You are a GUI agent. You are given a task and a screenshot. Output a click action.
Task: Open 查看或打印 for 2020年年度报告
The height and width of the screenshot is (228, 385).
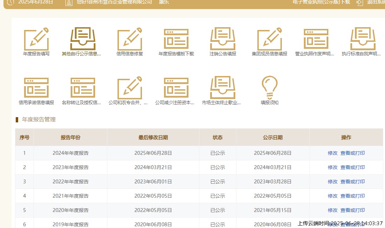click(x=352, y=210)
